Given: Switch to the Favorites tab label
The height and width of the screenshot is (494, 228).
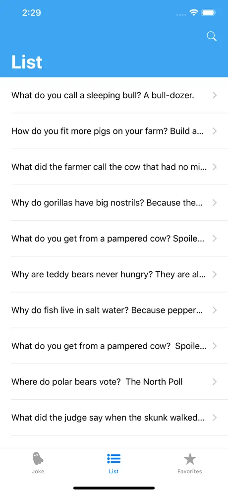Looking at the screenshot, I should pyautogui.click(x=189, y=471).
